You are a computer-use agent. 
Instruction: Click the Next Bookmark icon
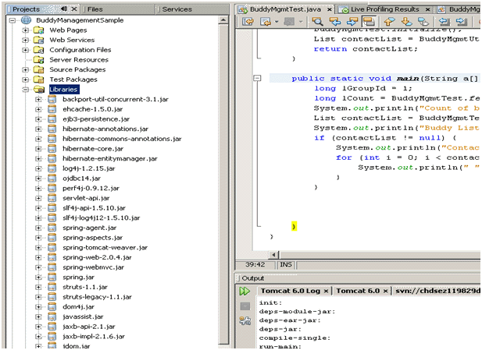tap(407, 22)
